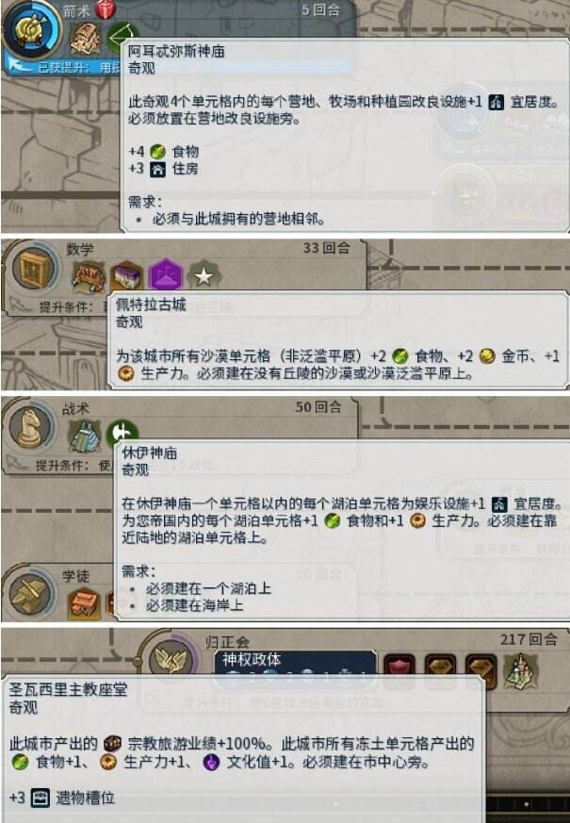Click the purple district icon under 数学
This screenshot has height=823, width=570.
[x=166, y=275]
